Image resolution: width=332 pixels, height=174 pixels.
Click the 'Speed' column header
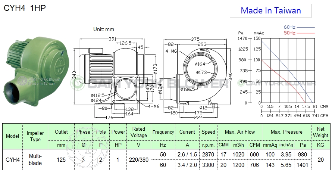point(209,132)
